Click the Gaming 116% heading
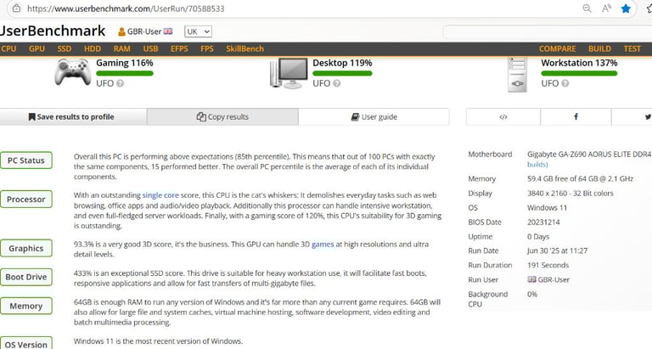652x349 pixels. 125,63
